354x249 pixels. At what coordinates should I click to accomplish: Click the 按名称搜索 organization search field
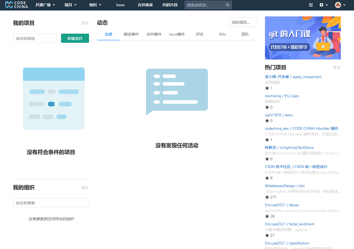tap(51, 203)
